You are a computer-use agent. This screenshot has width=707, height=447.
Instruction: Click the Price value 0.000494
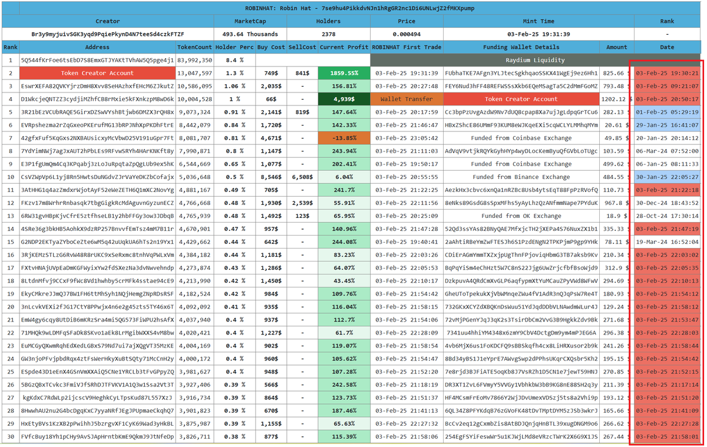407,34
